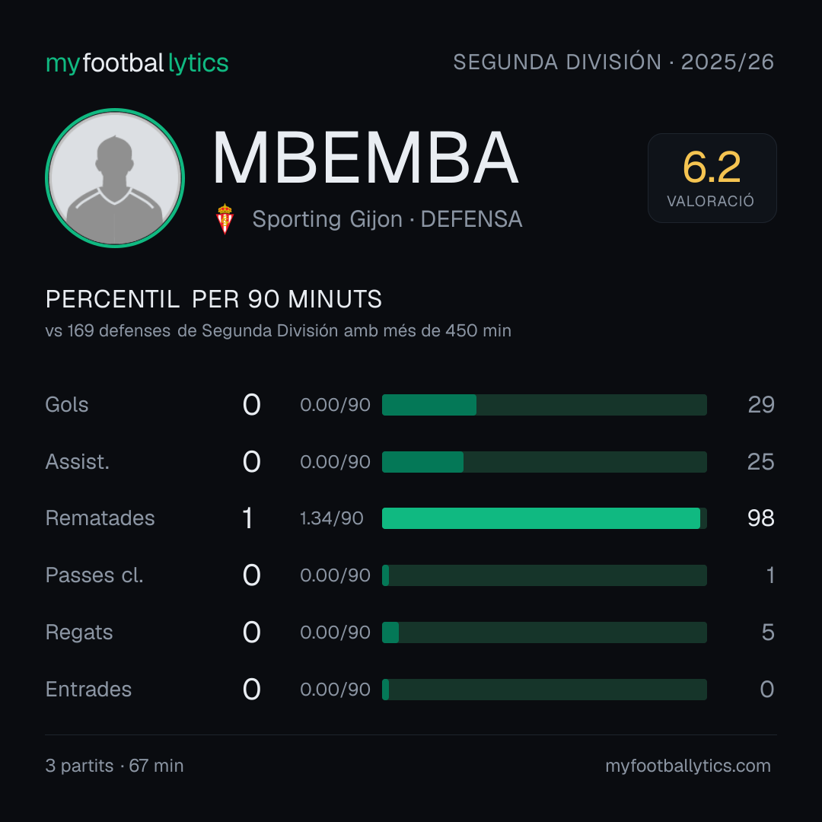Click the 3 partits 67 min footer text
Viewport: 822px width, 822px height.
(114, 766)
